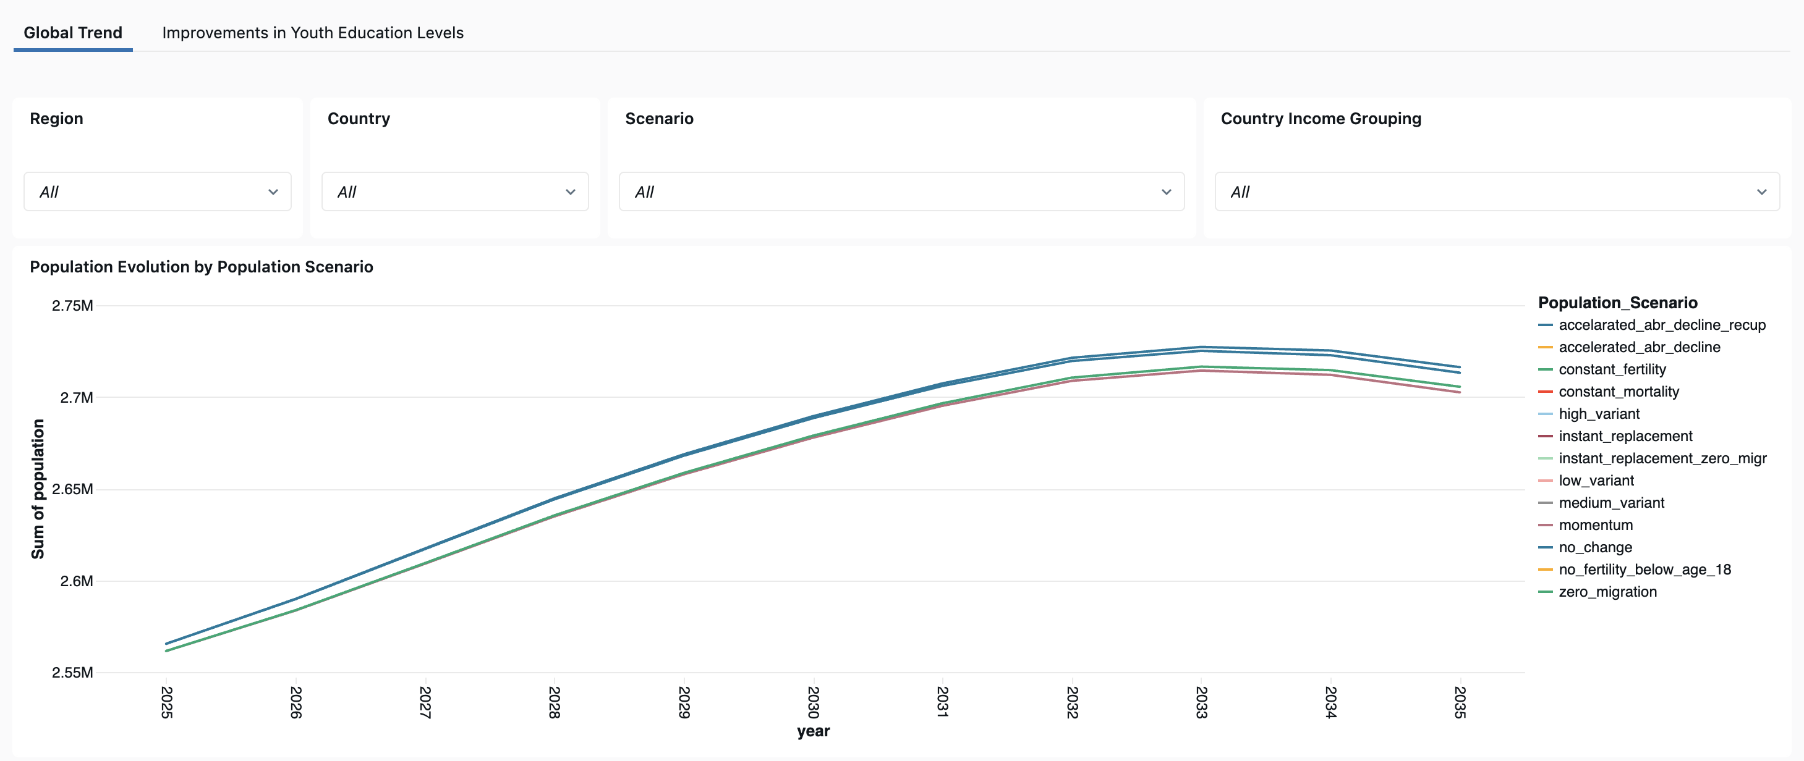Click the momentum legend color marker

click(1545, 525)
